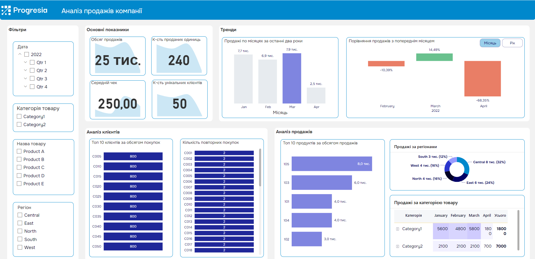
Task: Click the Feb bar in monthly sales
Action: click(268, 81)
